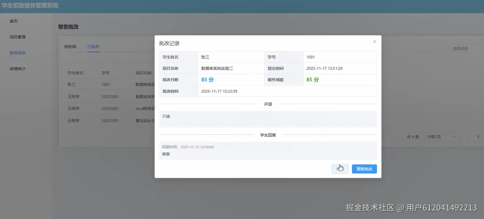The height and width of the screenshot is (219, 484).
Task: Click the 关闭 close button
Action: [340, 169]
